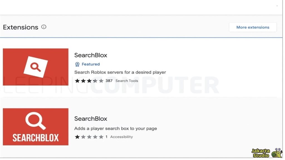Click the 387 ratings count

point(109,81)
